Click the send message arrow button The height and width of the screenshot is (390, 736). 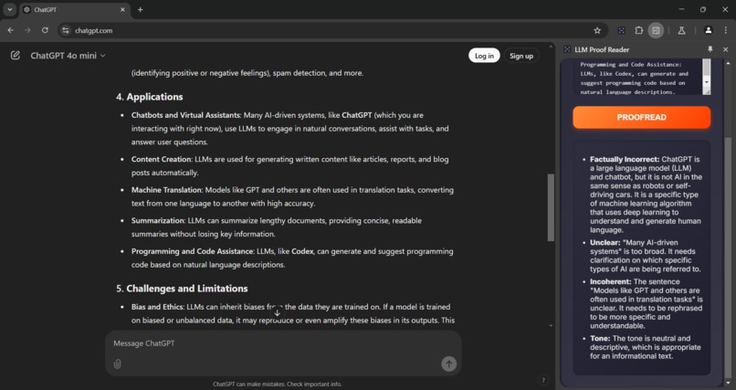point(448,364)
